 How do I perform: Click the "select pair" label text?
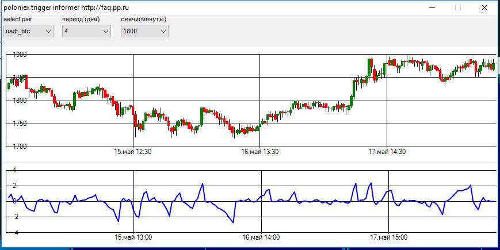[18, 20]
